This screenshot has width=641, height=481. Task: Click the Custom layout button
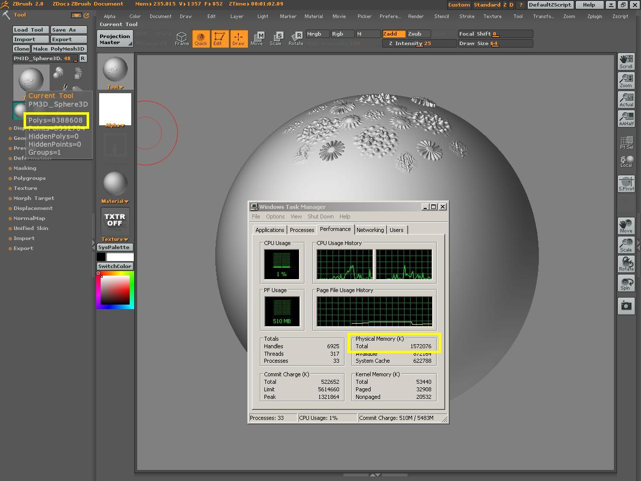(x=459, y=5)
